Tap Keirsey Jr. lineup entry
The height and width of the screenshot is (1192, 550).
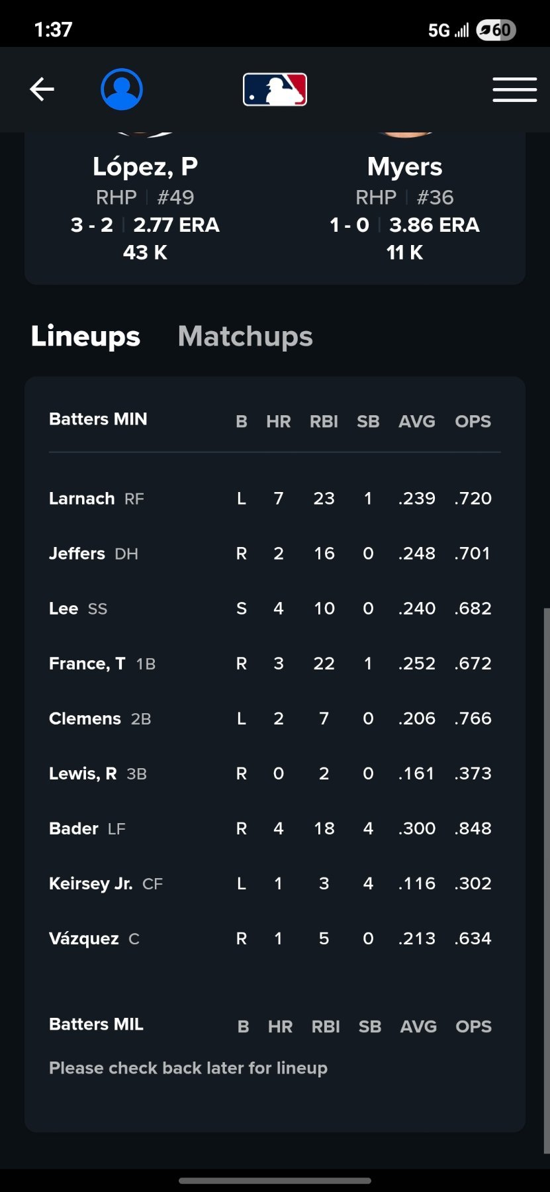click(x=91, y=883)
